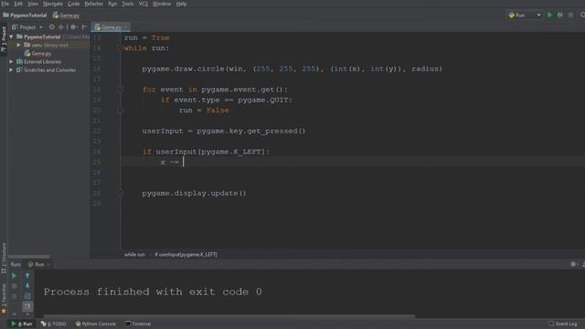This screenshot has width=585, height=329.
Task: Open the Project view dropdown
Action: [27, 27]
